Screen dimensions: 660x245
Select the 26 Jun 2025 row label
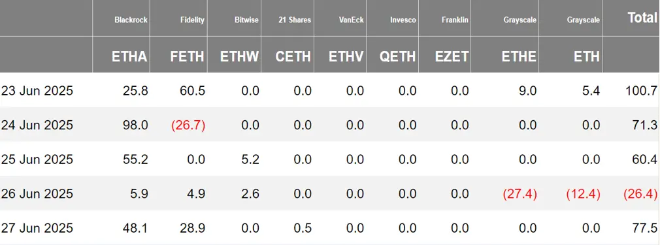37,193
